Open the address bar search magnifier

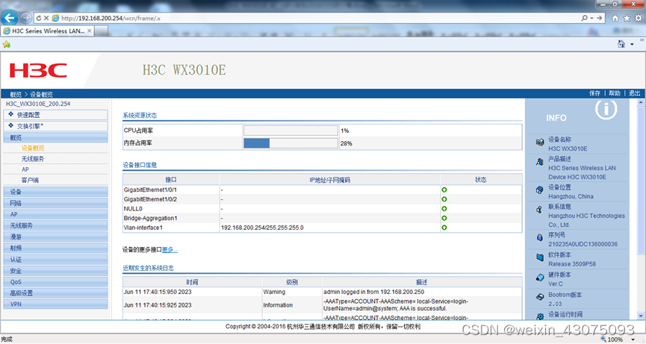point(584,18)
